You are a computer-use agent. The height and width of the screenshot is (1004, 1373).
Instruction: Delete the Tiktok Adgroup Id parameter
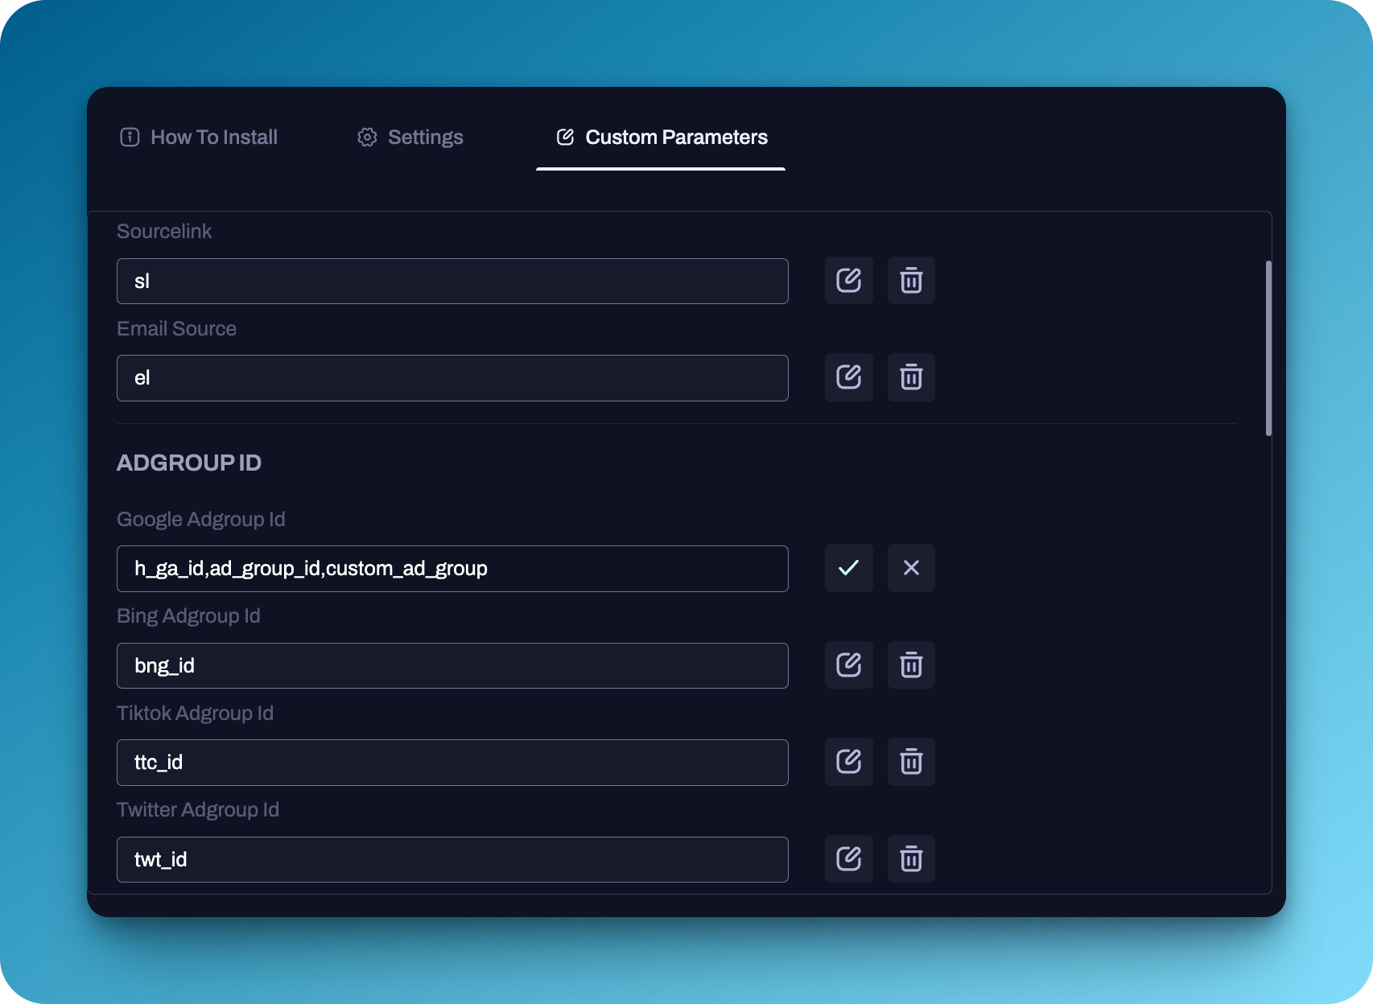click(x=911, y=762)
